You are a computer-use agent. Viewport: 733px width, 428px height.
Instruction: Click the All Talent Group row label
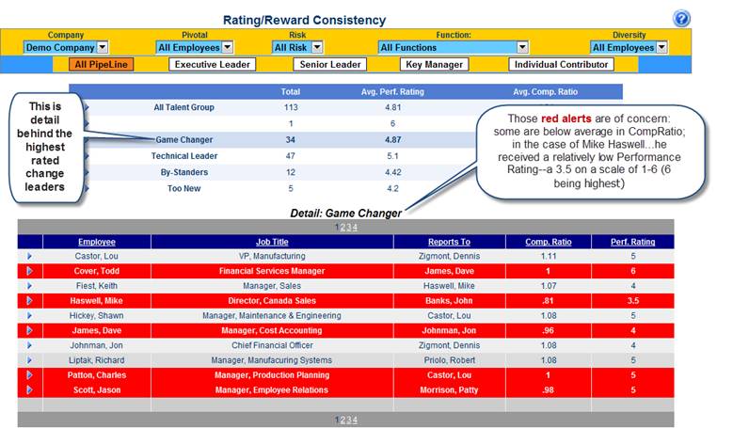click(x=183, y=107)
